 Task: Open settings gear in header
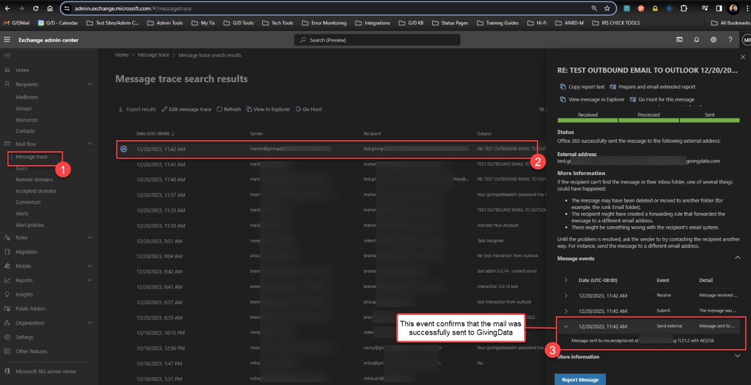tap(713, 40)
